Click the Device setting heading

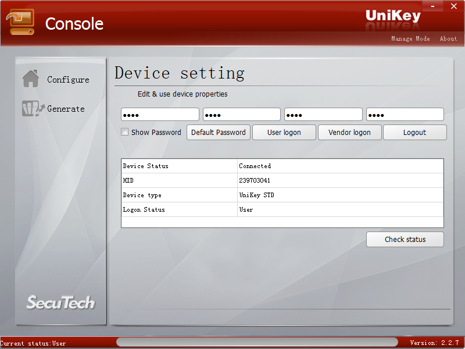tap(180, 73)
